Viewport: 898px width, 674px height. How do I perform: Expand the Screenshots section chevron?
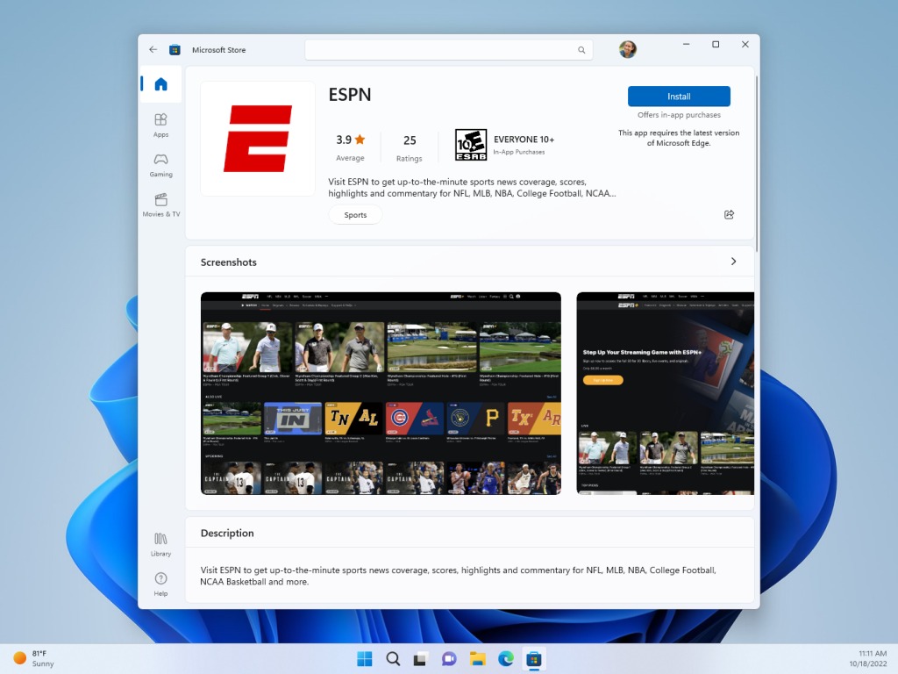click(733, 262)
